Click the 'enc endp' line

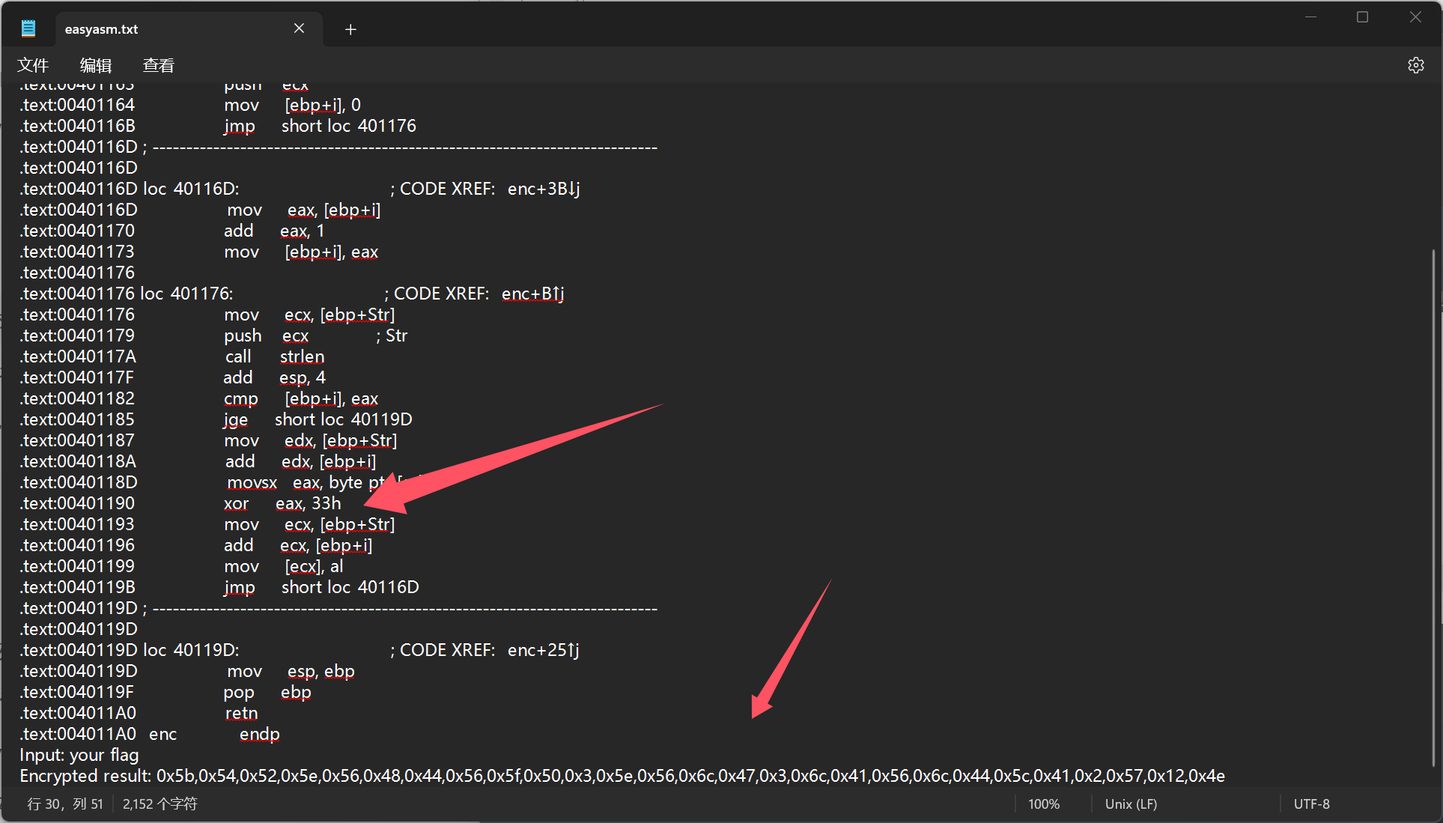click(x=150, y=734)
